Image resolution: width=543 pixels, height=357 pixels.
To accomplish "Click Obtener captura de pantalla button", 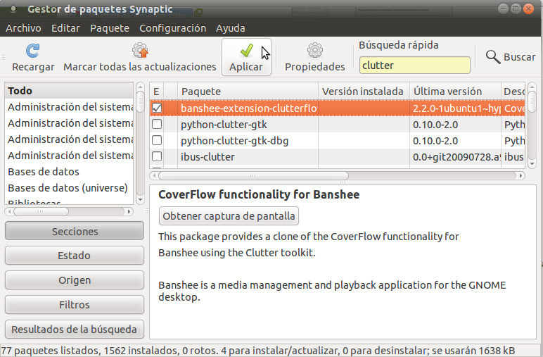I will coord(229,216).
